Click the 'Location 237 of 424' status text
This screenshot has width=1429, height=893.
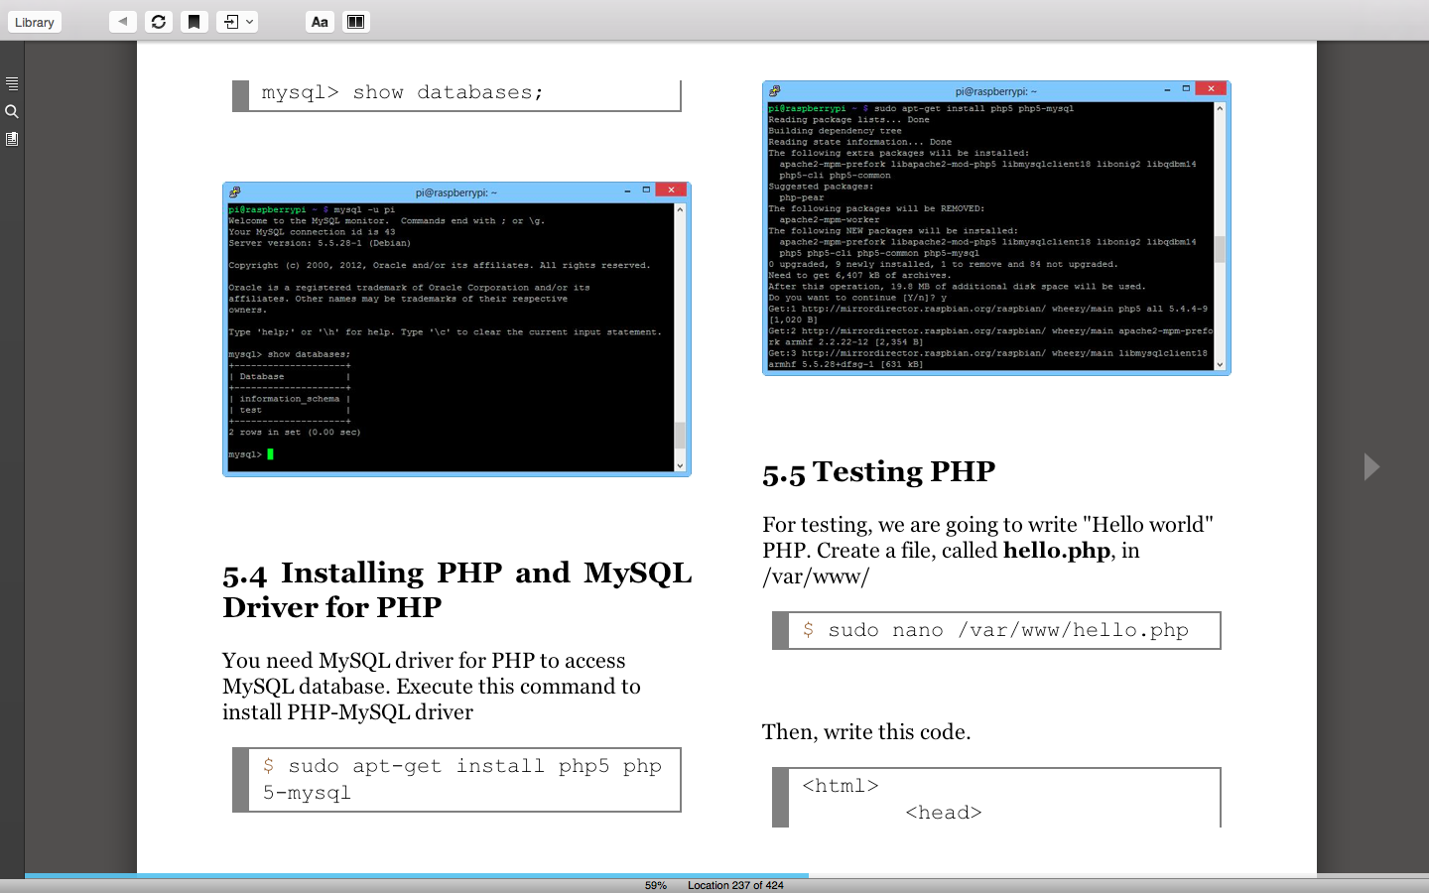[x=735, y=885]
